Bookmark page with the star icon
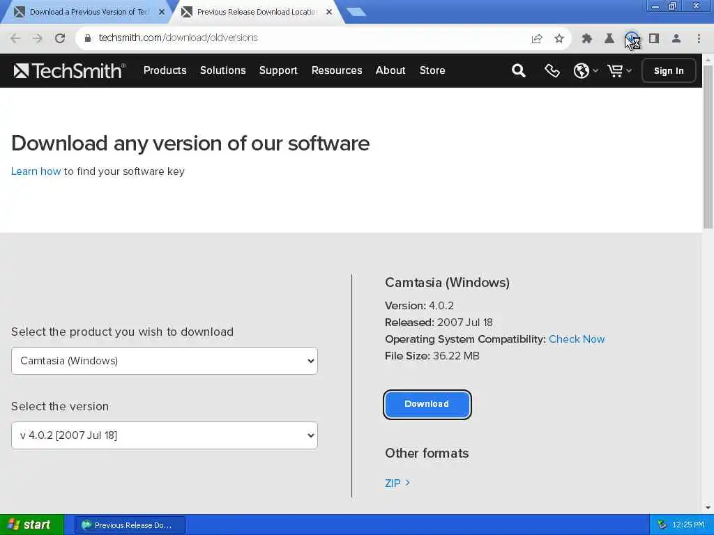 click(x=559, y=39)
